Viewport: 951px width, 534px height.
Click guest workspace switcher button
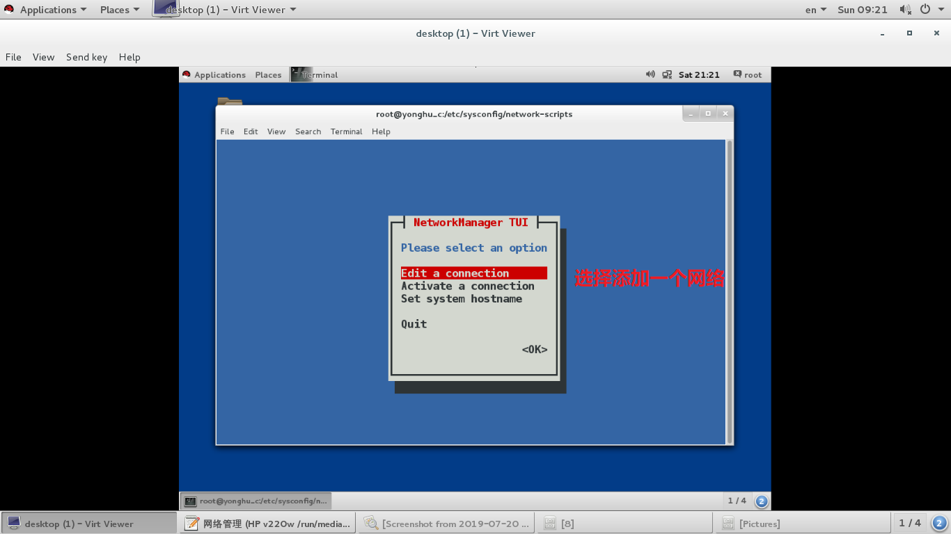(761, 501)
